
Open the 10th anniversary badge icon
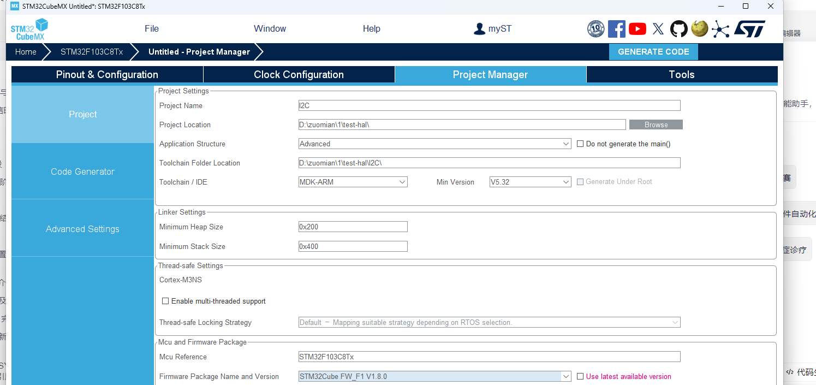tap(595, 29)
